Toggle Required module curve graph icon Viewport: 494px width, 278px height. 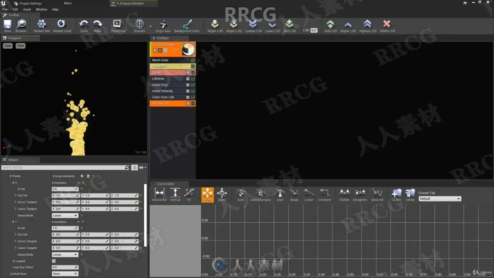coord(193,66)
